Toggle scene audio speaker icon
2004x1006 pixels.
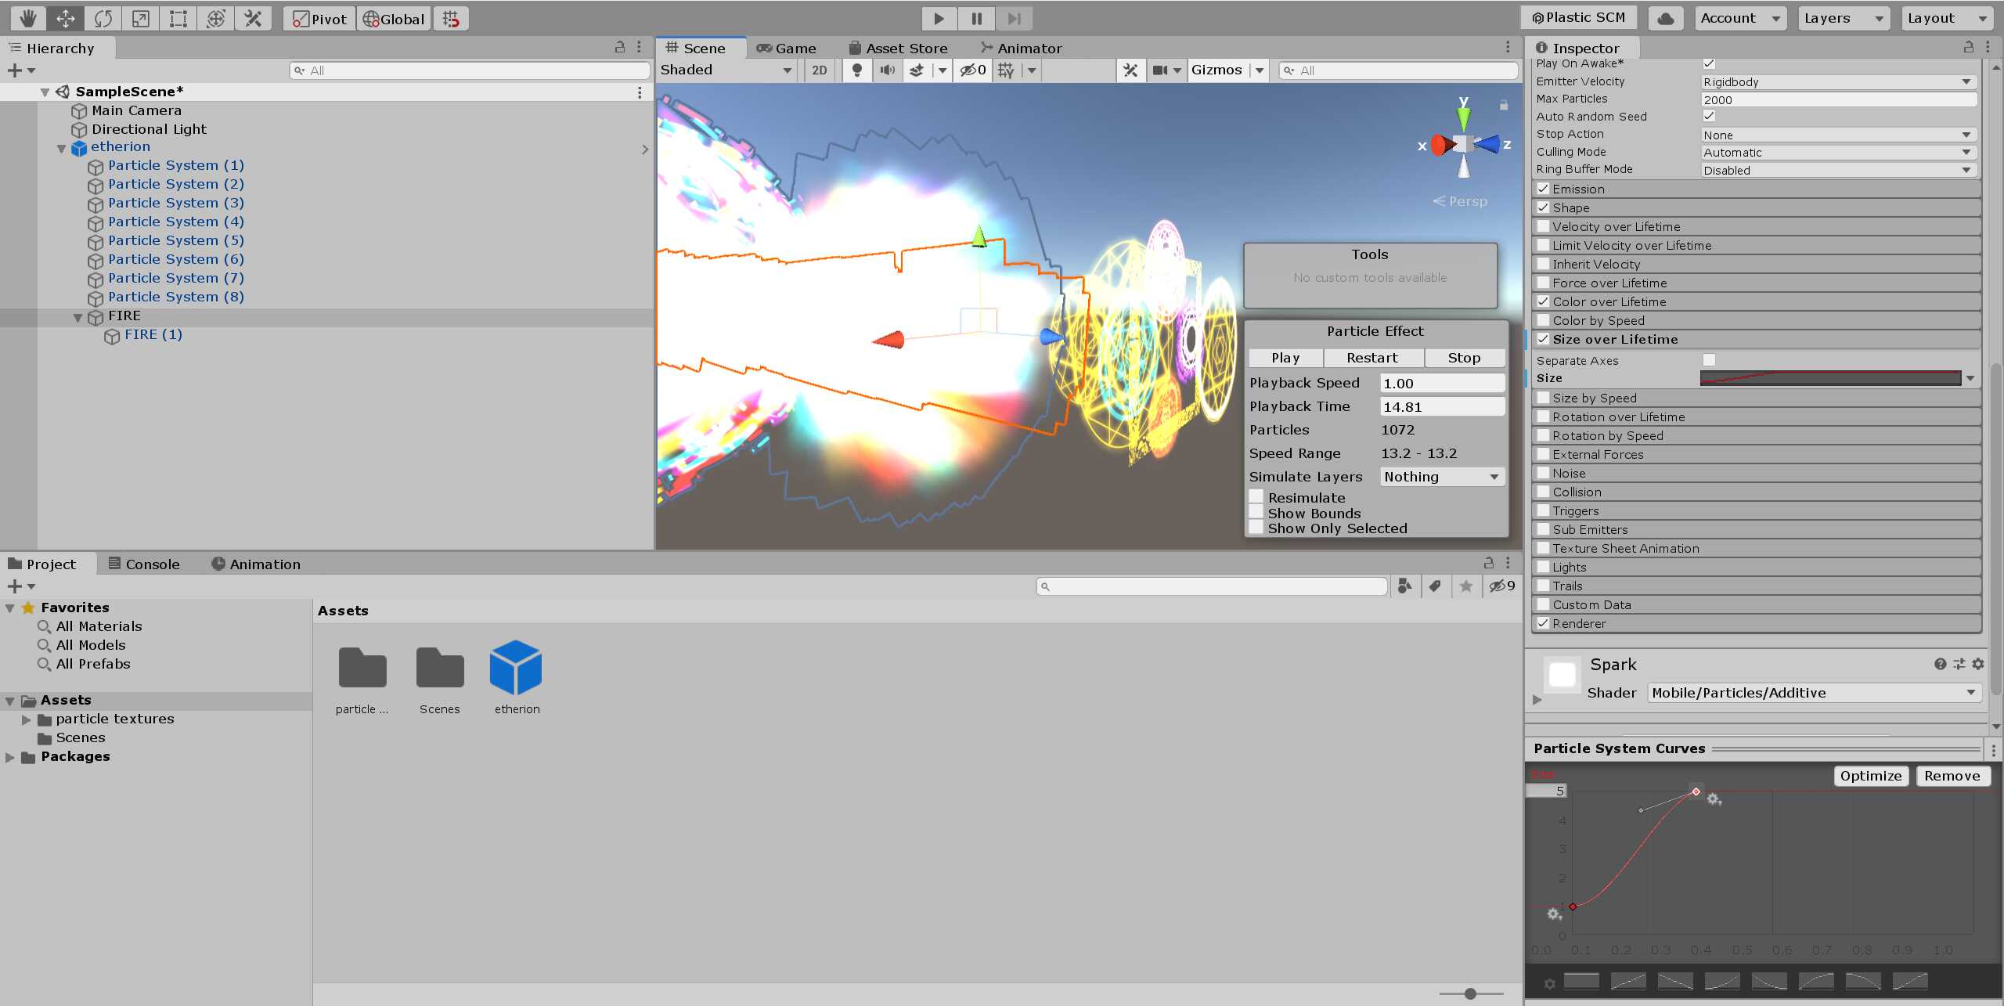[887, 70]
